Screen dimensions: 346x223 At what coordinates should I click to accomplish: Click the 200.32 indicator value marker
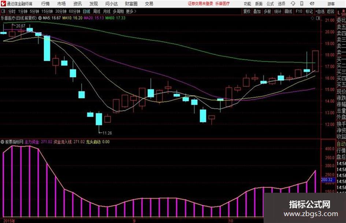coord(327,180)
